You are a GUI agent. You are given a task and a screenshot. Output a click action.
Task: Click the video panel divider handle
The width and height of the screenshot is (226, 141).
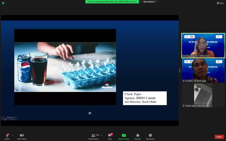[x=179, y=70]
